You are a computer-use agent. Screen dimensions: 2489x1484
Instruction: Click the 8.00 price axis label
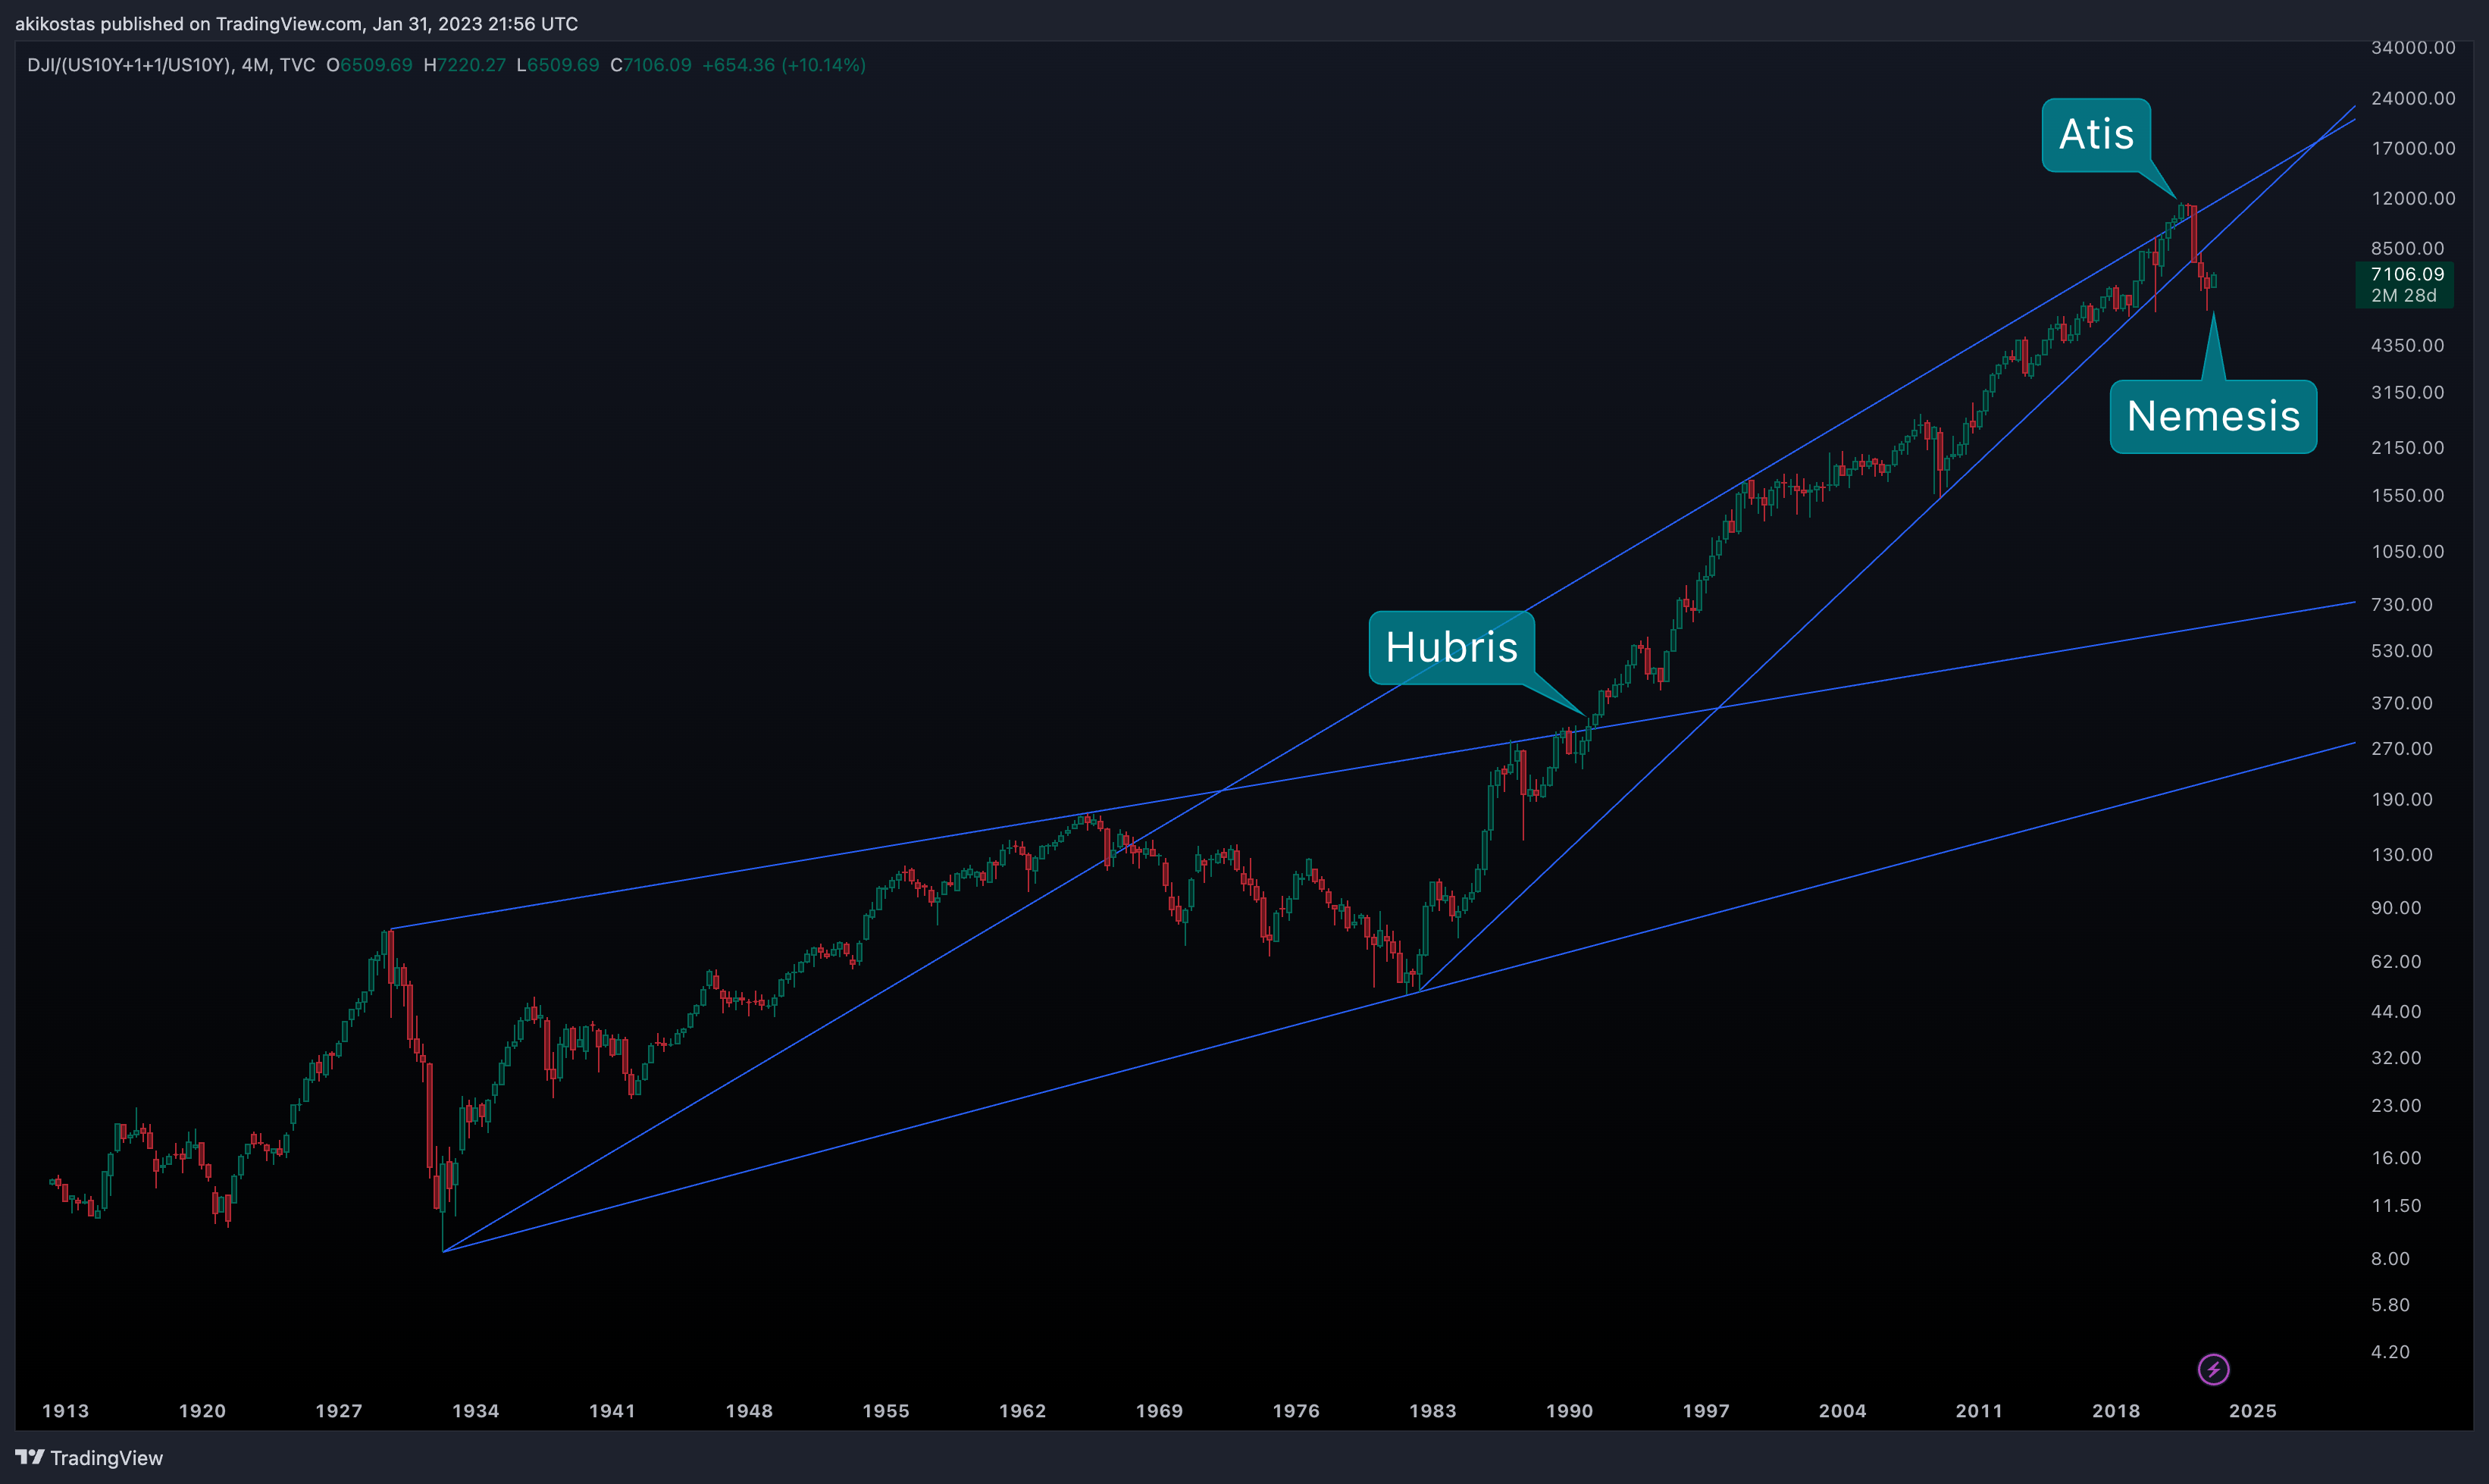pos(2390,1258)
